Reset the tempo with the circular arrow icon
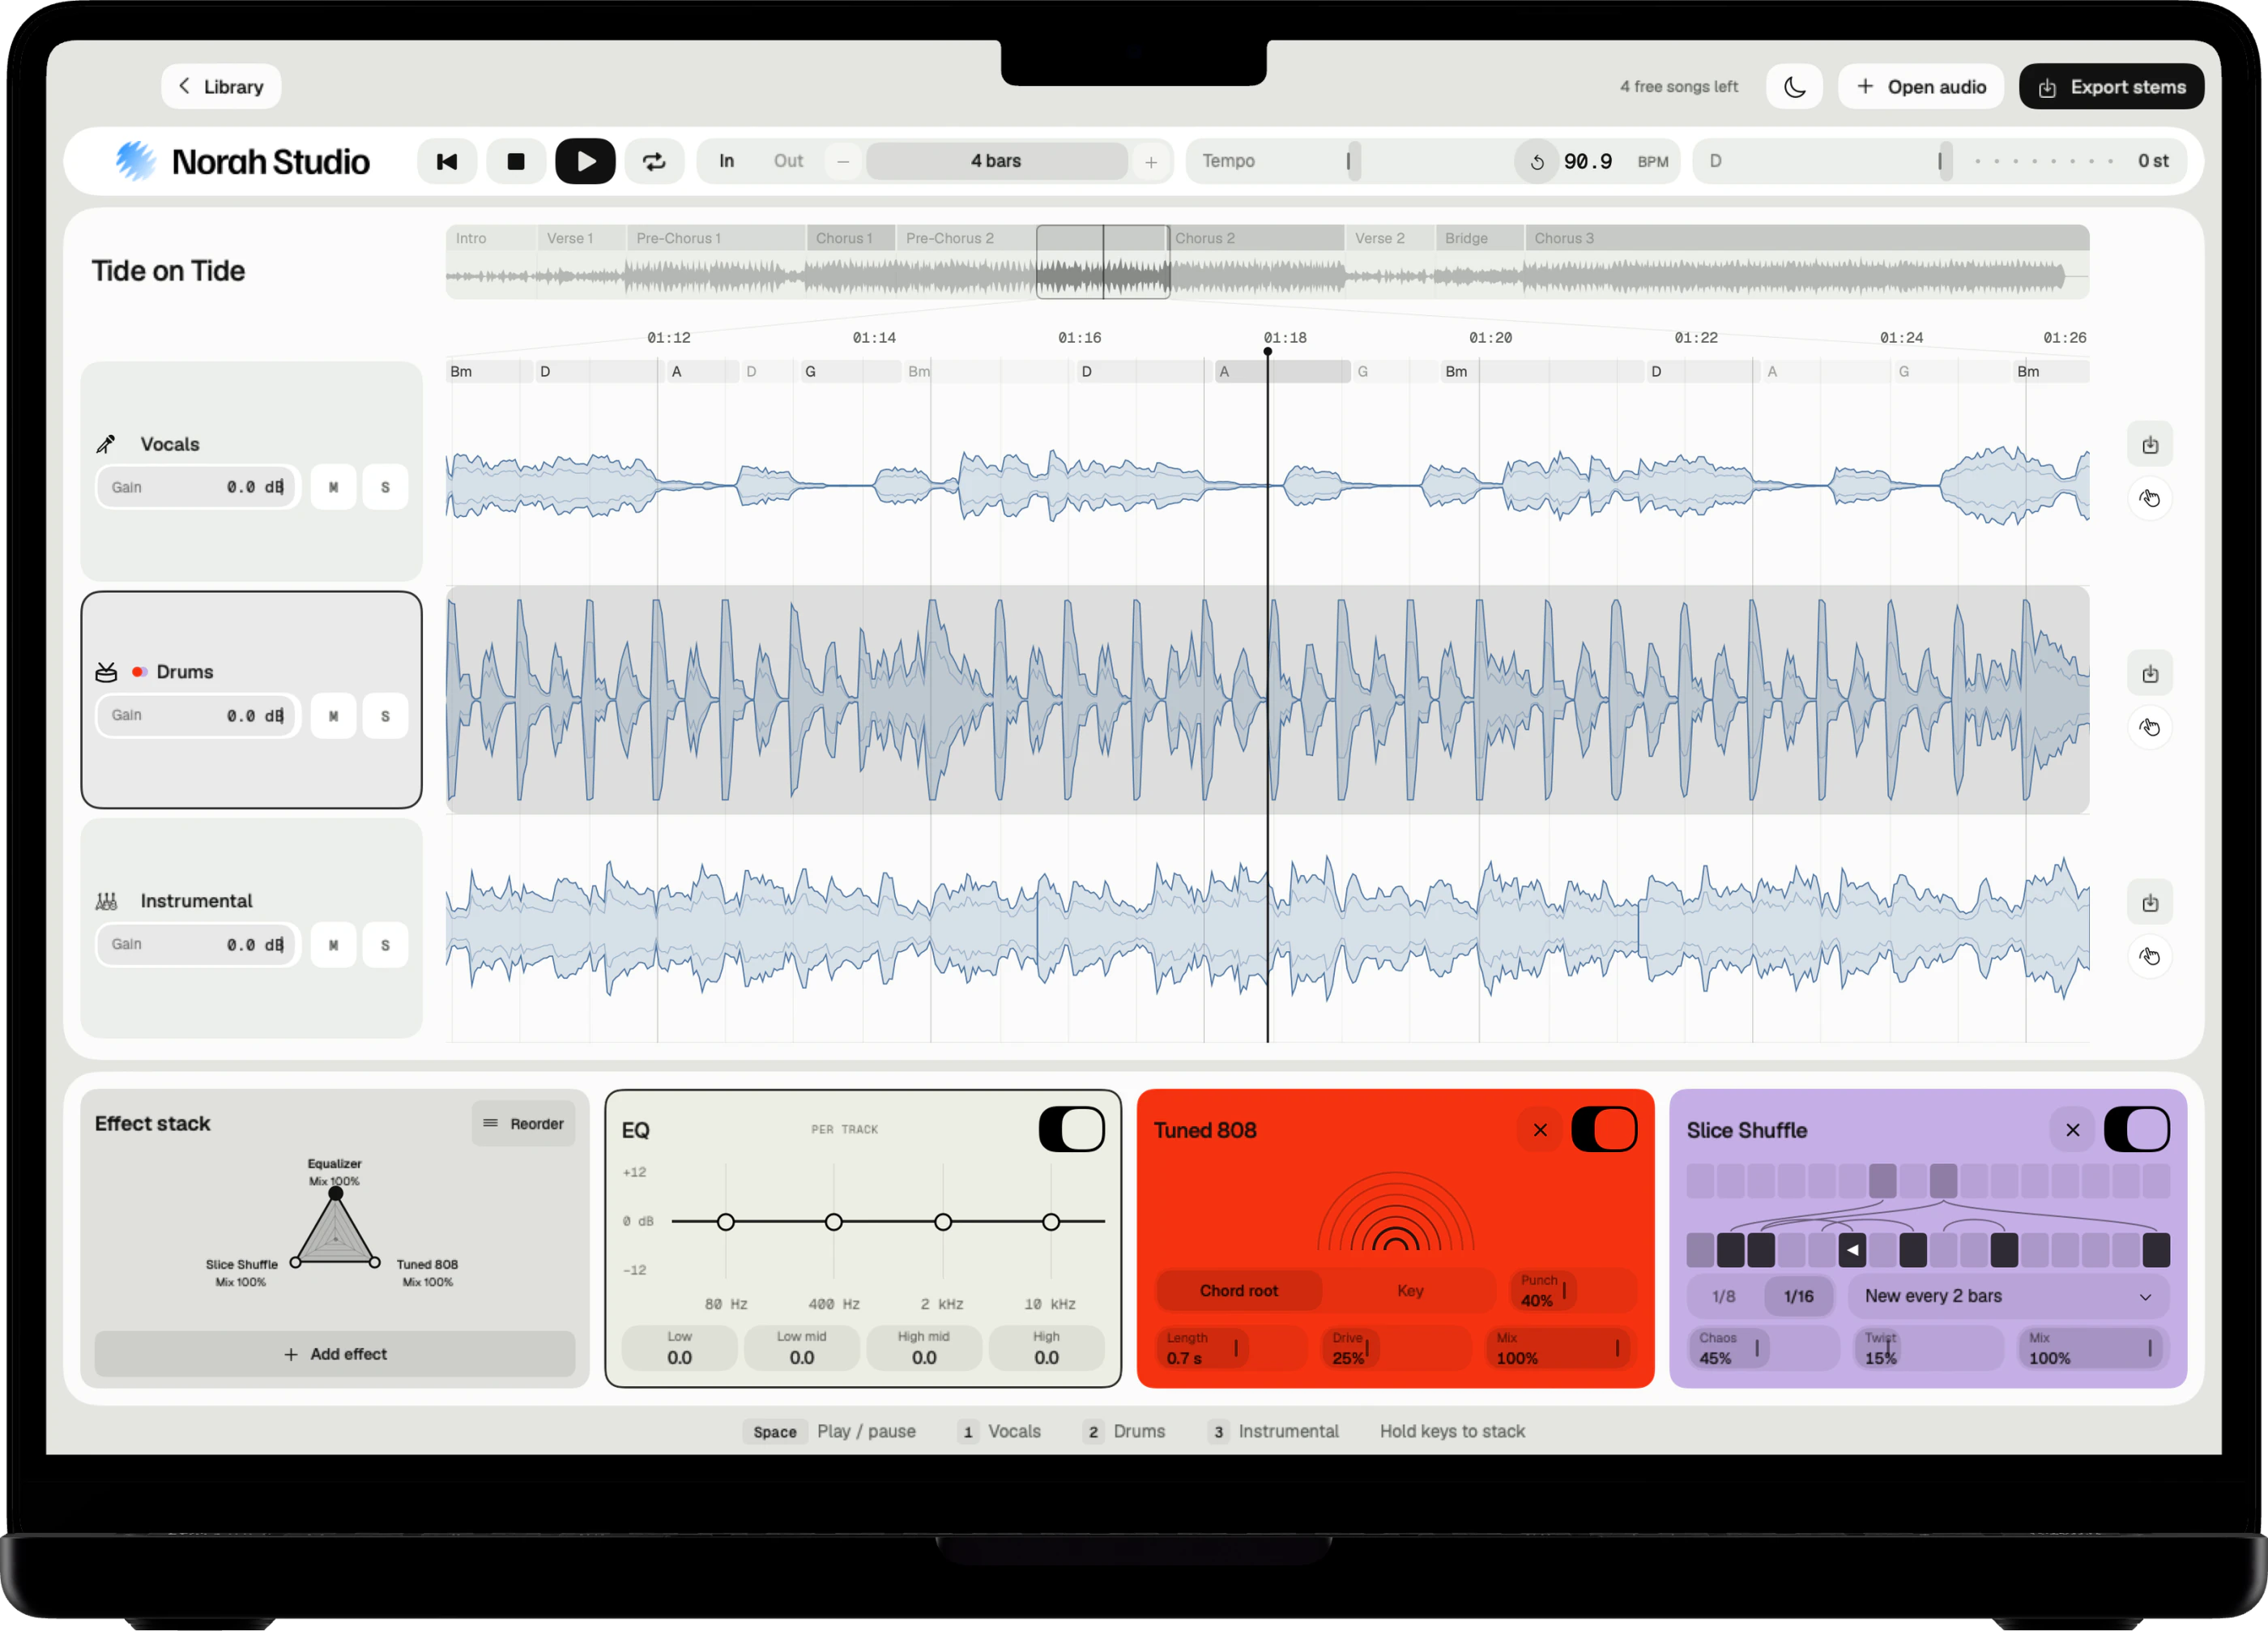The width and height of the screenshot is (2268, 1631). (1537, 161)
